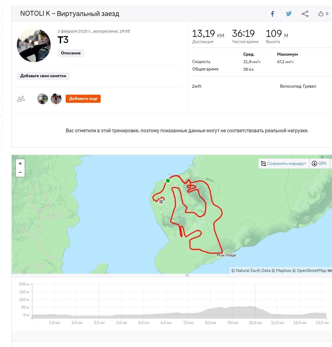Download the GPX file
This screenshot has width=332, height=347.
(320, 164)
